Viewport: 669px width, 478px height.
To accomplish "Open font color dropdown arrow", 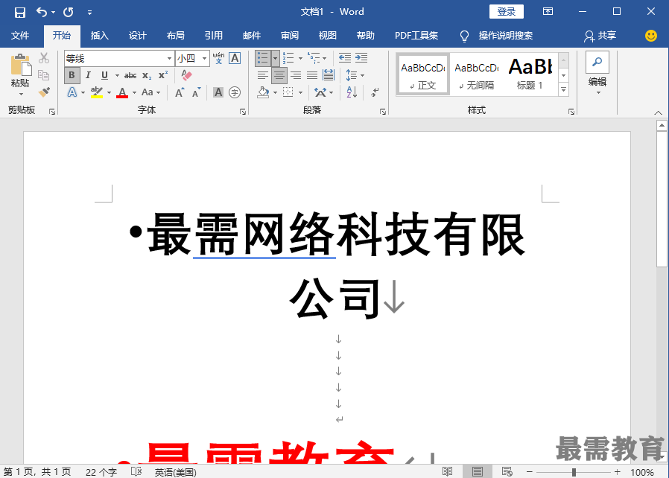I will [134, 92].
